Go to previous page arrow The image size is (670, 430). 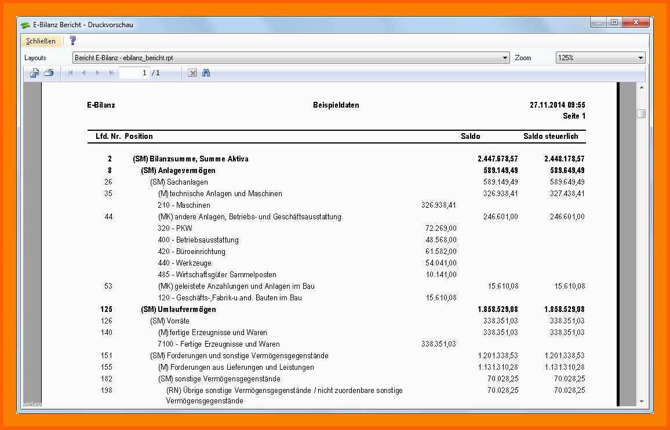pos(84,73)
